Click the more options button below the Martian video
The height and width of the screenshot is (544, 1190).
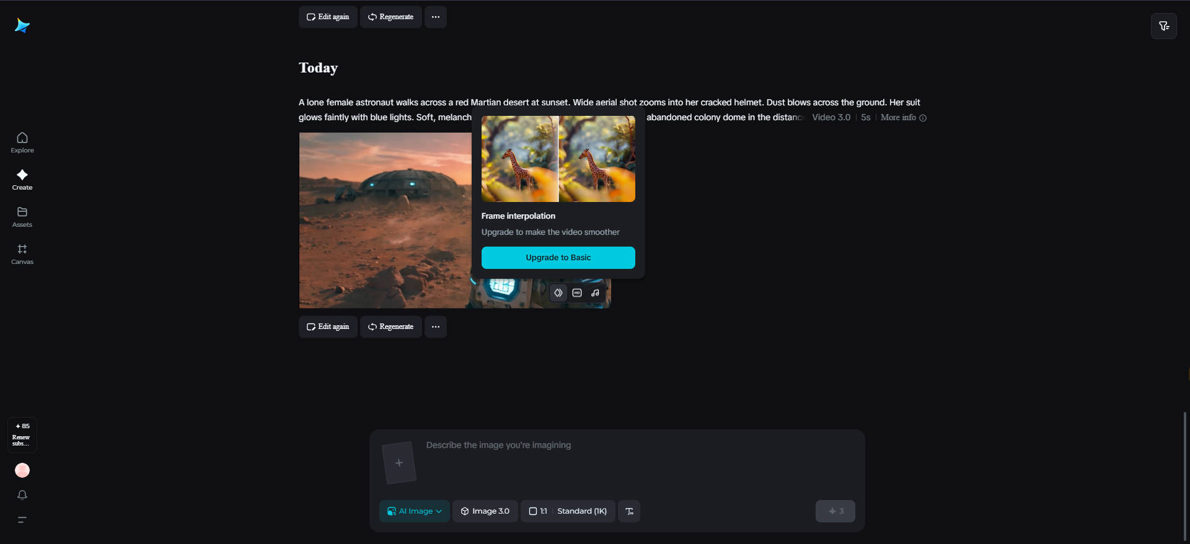pos(436,327)
